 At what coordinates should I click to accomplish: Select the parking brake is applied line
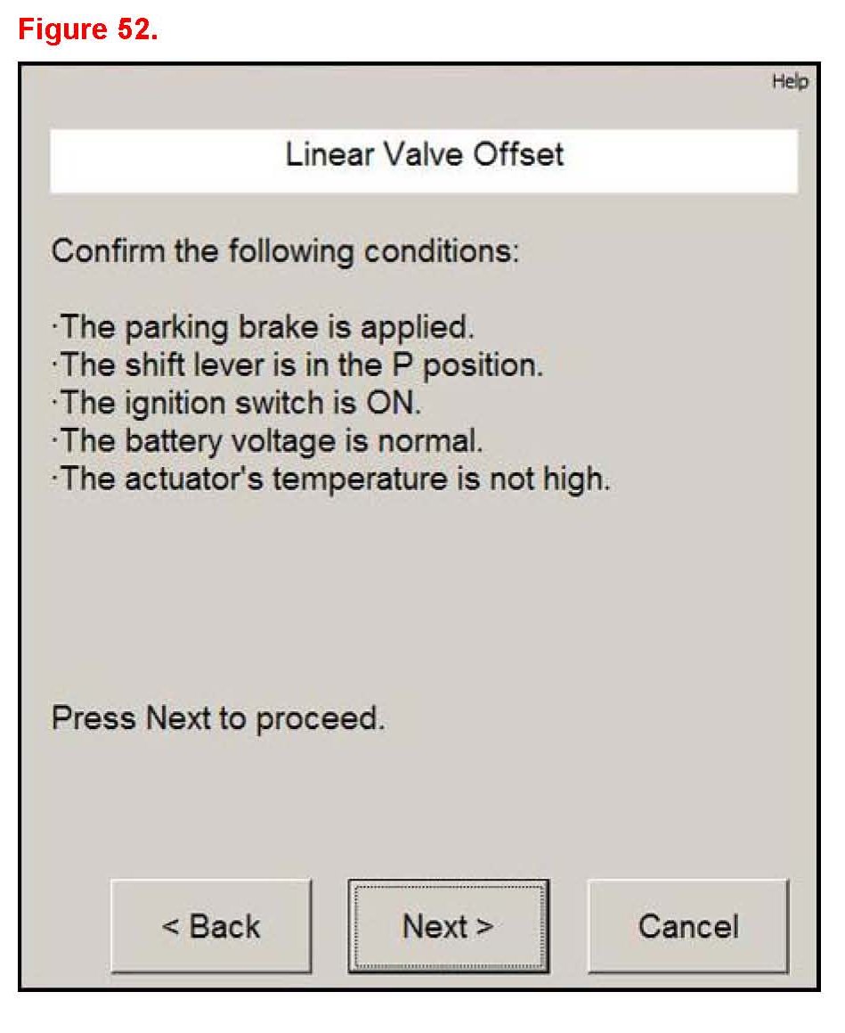[264, 327]
